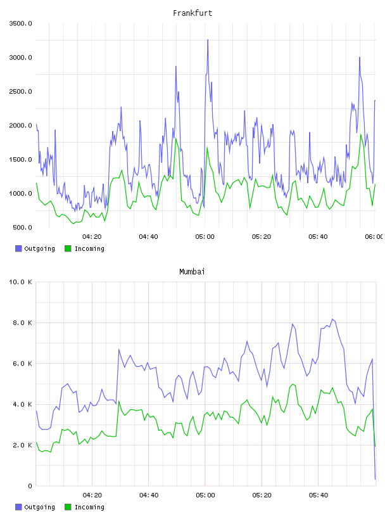The width and height of the screenshot is (385, 517).
Task: Click the 05:00 time label on Frankfurt chart
Action: (x=205, y=237)
